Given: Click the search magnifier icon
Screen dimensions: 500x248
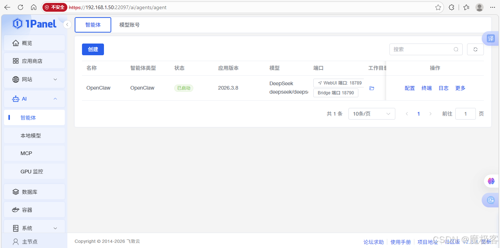Looking at the screenshot, I should click(456, 49).
